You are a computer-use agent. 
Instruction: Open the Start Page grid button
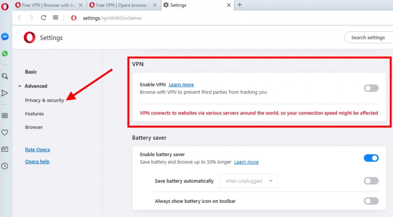(x=55, y=18)
